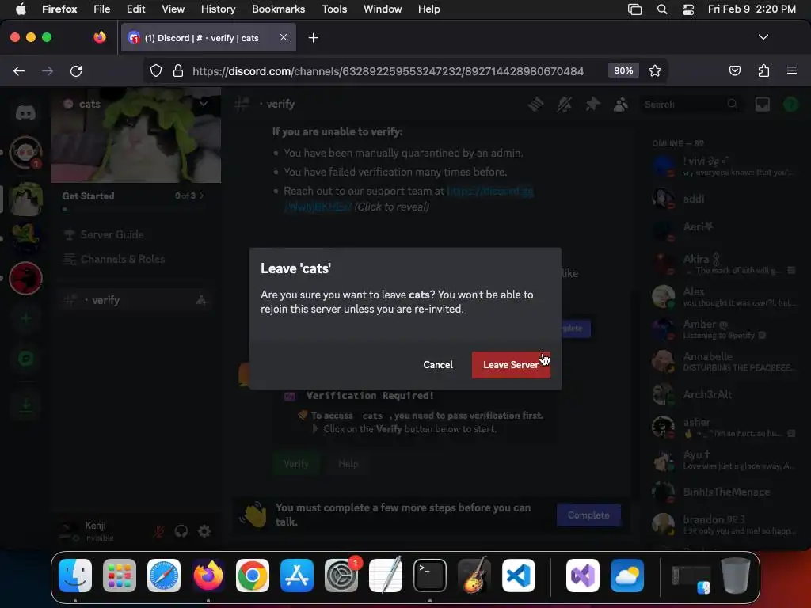Select the Discord verify | cats tab
811x608 pixels.
pos(208,37)
